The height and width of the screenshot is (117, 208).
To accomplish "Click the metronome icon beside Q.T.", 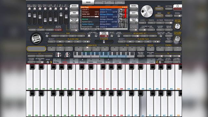I will tap(67, 55).
